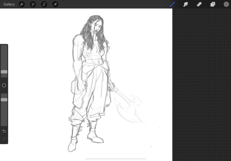Image resolution: width=231 pixels, height=161 pixels.
Task: Activate the Transform arrow tool
Action: [x=55, y=4]
